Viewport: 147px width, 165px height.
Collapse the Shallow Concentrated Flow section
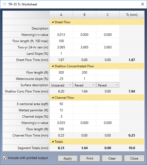coord(53,66)
